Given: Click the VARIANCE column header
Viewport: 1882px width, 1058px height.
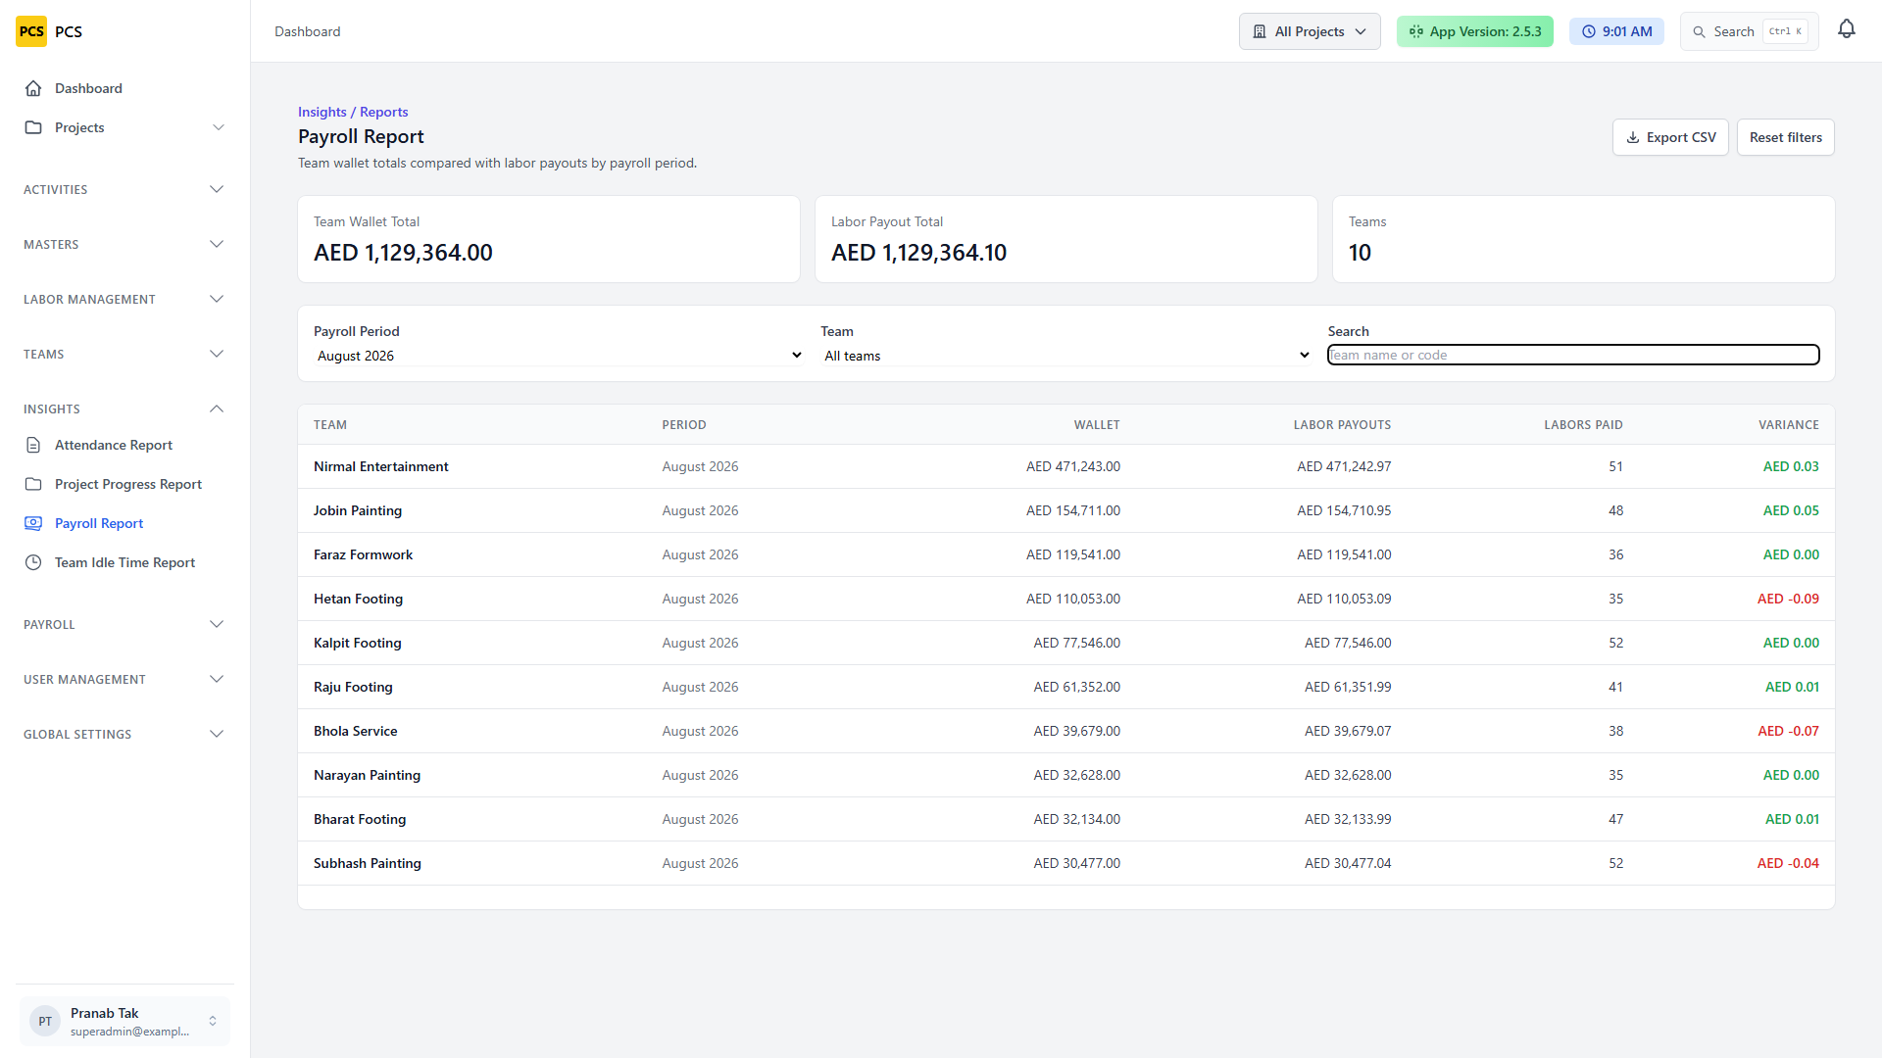Looking at the screenshot, I should 1788,425.
